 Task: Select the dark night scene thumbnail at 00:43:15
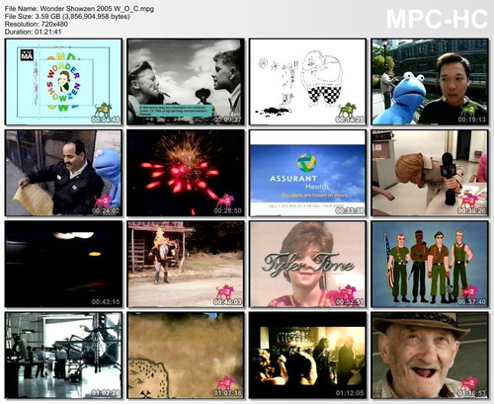[x=63, y=264]
